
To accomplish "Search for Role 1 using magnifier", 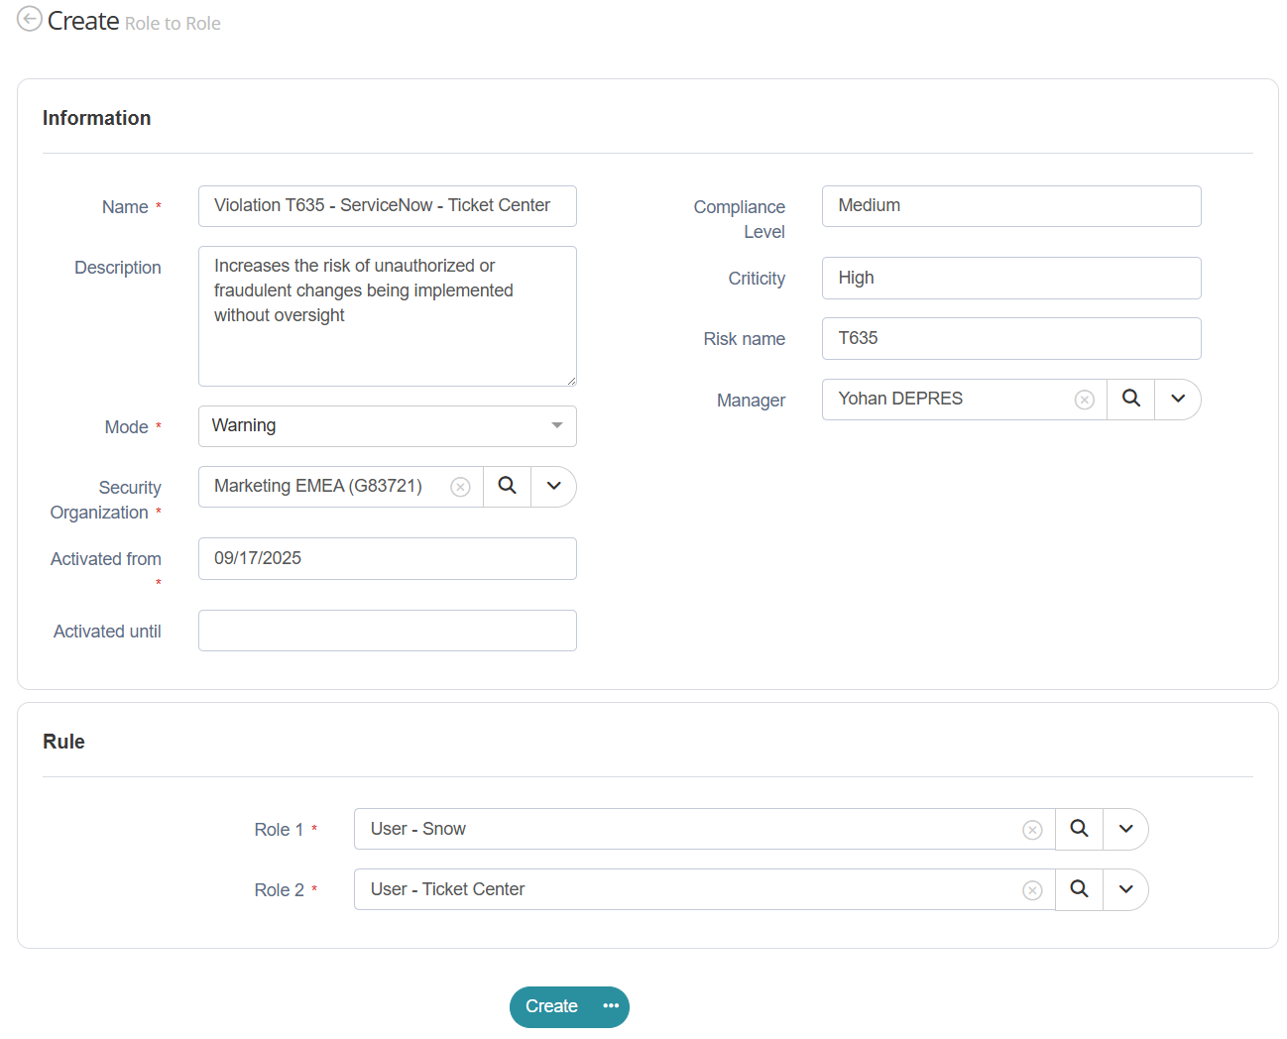I will click(x=1079, y=829).
